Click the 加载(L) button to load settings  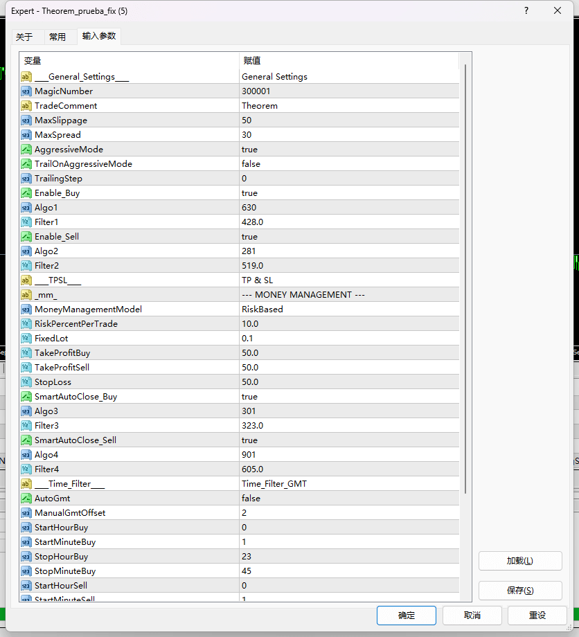519,561
